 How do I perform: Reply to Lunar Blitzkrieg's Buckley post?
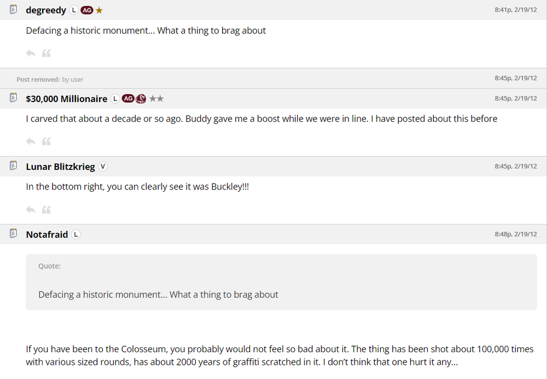point(31,210)
